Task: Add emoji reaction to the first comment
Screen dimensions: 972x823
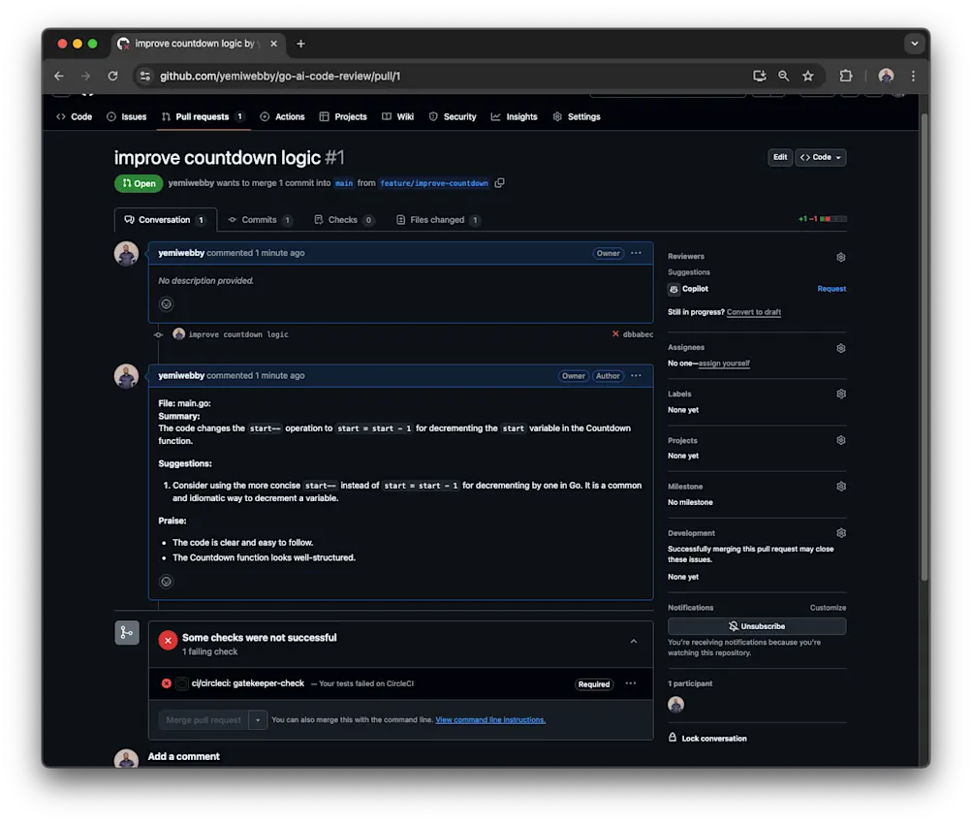Action: (x=166, y=303)
